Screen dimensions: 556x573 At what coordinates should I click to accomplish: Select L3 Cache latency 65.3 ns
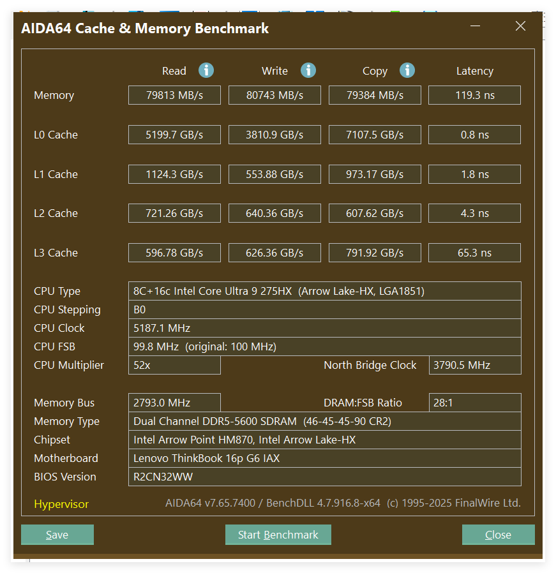click(474, 253)
